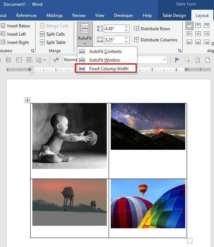The image size is (214, 247).
Task: Click the table move handle
Action: [28, 100]
